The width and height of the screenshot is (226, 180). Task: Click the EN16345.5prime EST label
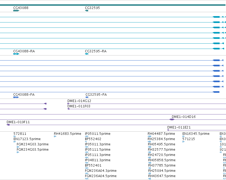pos(196,134)
